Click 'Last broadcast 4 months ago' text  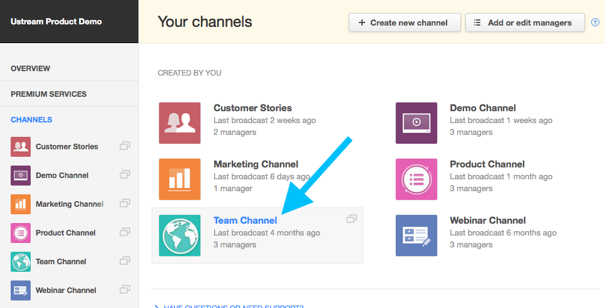(x=267, y=233)
